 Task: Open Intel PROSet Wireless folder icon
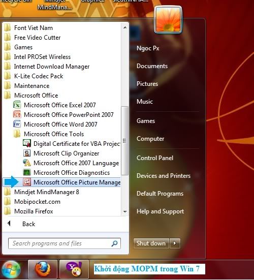pyautogui.click(x=7, y=57)
